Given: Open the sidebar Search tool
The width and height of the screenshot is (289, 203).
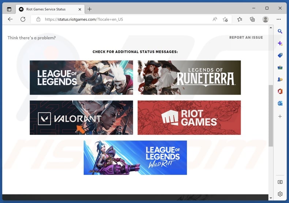Looking at the screenshot, I should point(280,31).
